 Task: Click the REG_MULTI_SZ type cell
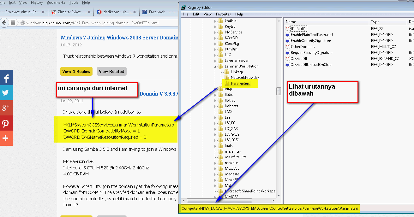(x=383, y=47)
